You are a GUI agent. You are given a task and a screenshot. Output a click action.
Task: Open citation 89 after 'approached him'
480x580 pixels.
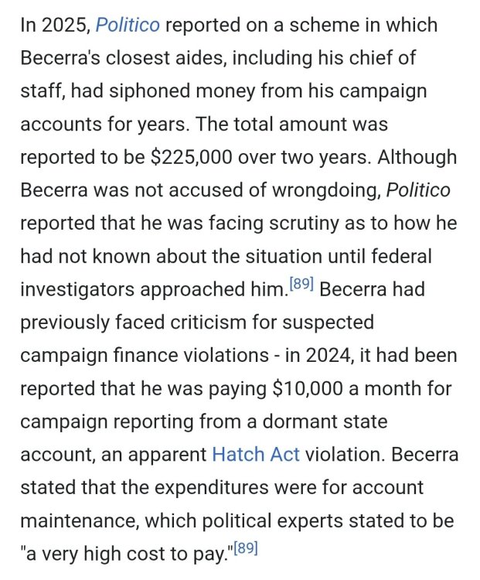[301, 284]
